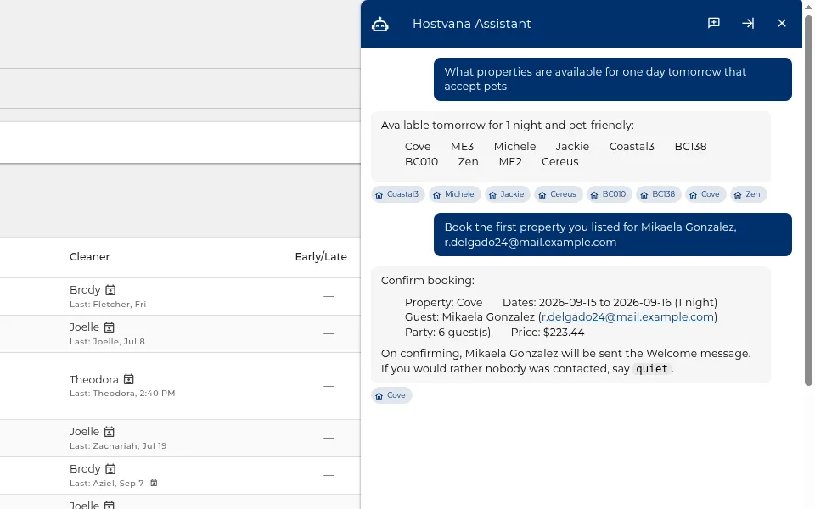Open the r.delgado24@mail.example.com email link

coord(627,316)
